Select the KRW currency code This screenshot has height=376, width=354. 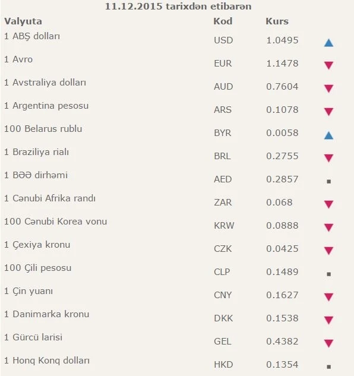pyautogui.click(x=224, y=225)
